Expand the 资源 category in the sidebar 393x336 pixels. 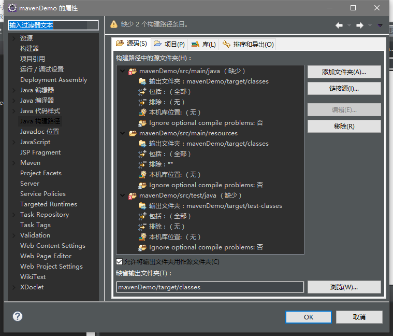click(x=14, y=38)
